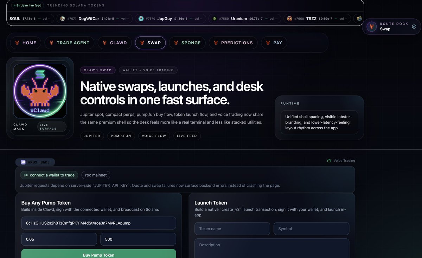
Task: Click the JupGuy token avatar
Action: click(141, 19)
